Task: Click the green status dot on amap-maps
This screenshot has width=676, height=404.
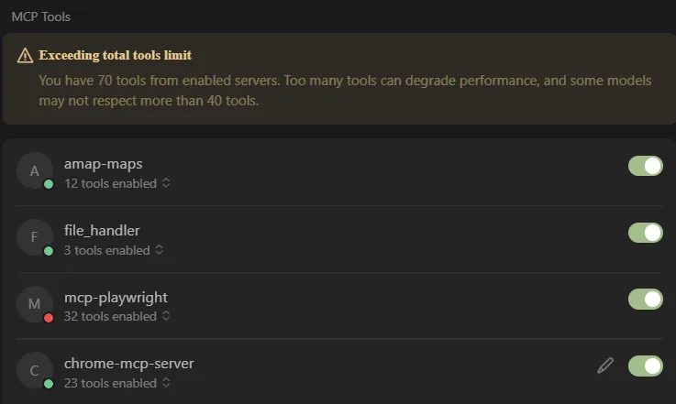Action: [x=49, y=184]
